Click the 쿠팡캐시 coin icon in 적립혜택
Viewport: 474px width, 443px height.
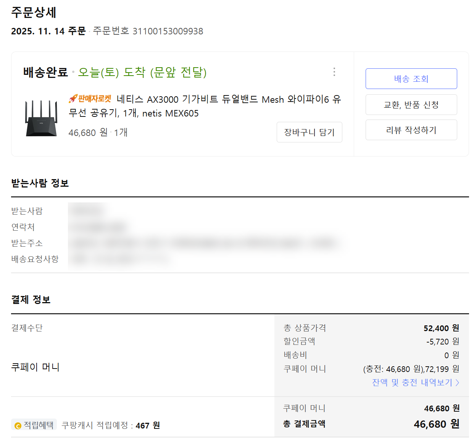tap(18, 425)
